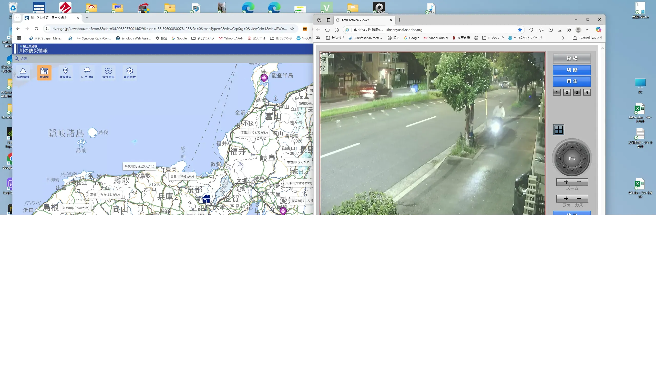Select the quad-view grid layout icon

click(558, 130)
